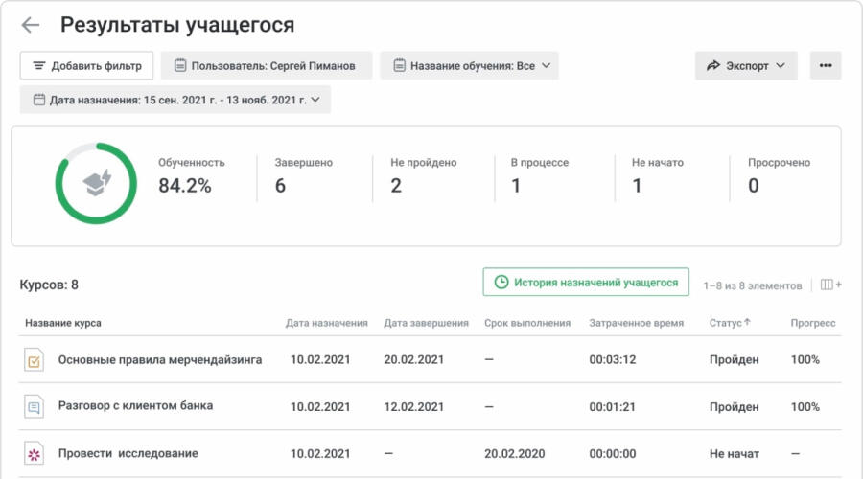863x479 pixels.
Task: Sort by Дата назначения column header
Action: click(x=326, y=323)
